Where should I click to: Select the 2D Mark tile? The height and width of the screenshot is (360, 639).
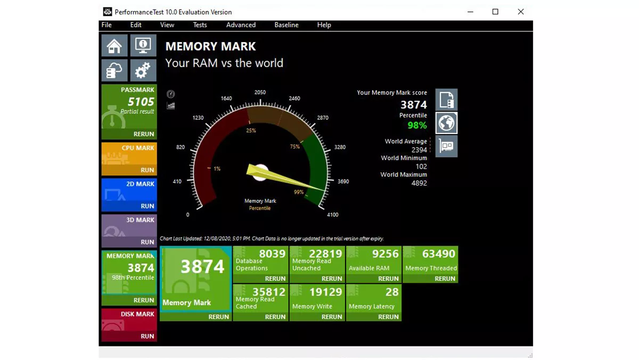129,190
